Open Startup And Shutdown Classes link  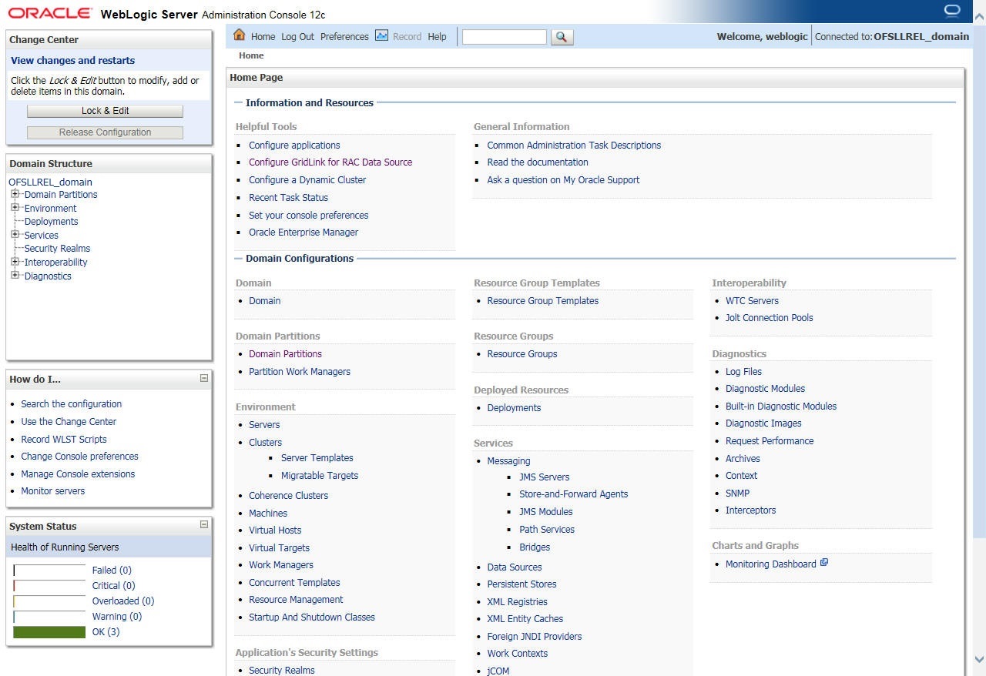click(x=312, y=617)
